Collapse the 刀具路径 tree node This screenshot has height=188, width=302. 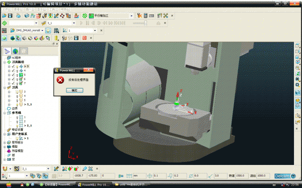coord(5,62)
